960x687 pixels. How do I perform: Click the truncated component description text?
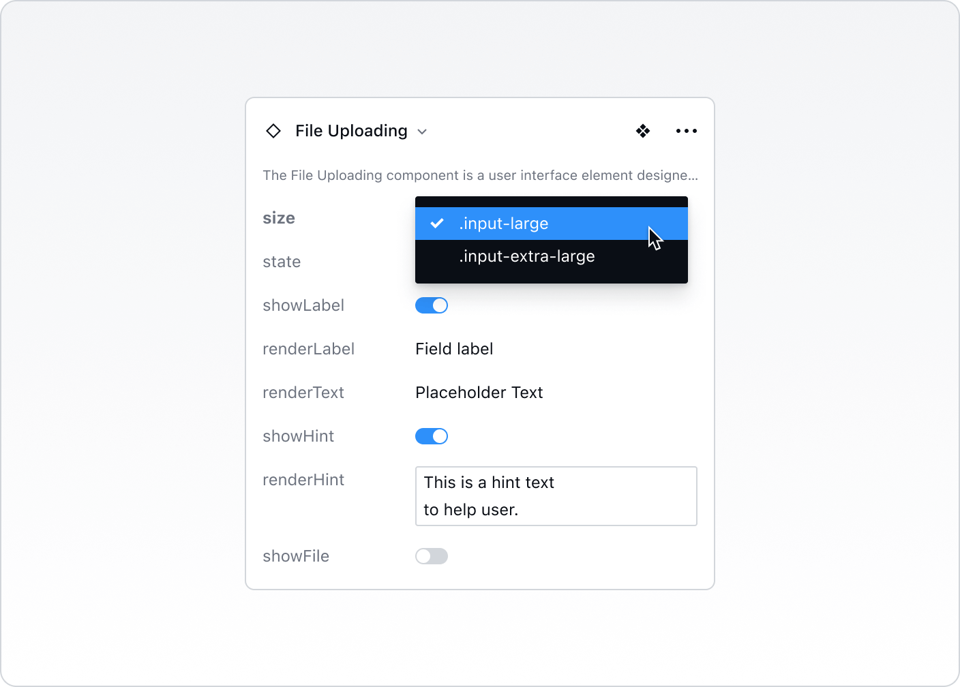[480, 175]
